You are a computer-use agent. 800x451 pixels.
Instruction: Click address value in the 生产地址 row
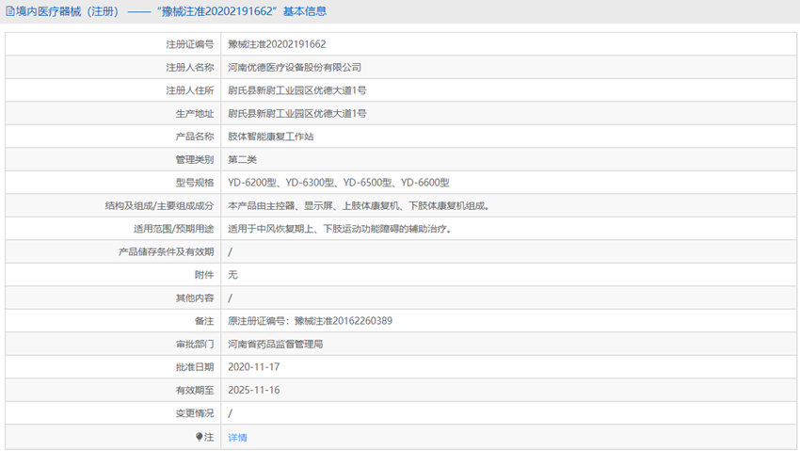(x=296, y=113)
